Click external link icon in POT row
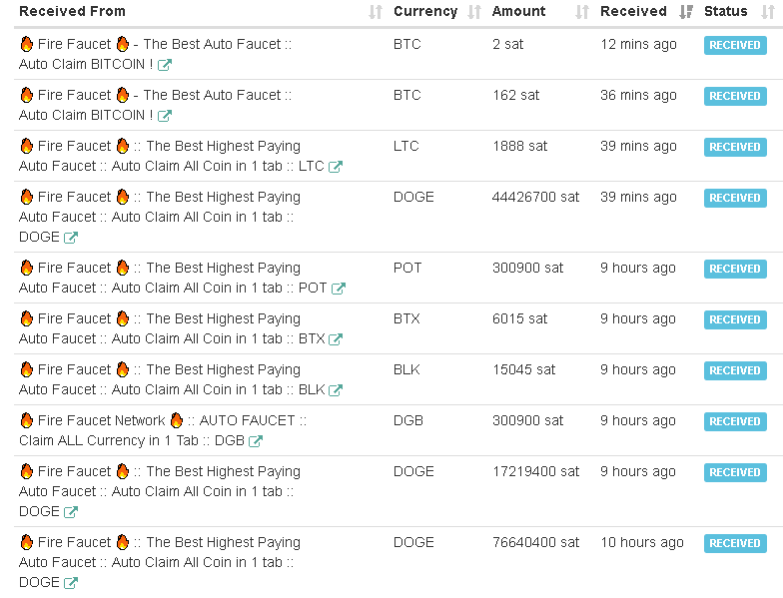This screenshot has height=598, width=783. coord(339,289)
